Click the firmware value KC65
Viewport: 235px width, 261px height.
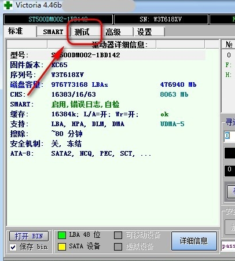(x=60, y=65)
